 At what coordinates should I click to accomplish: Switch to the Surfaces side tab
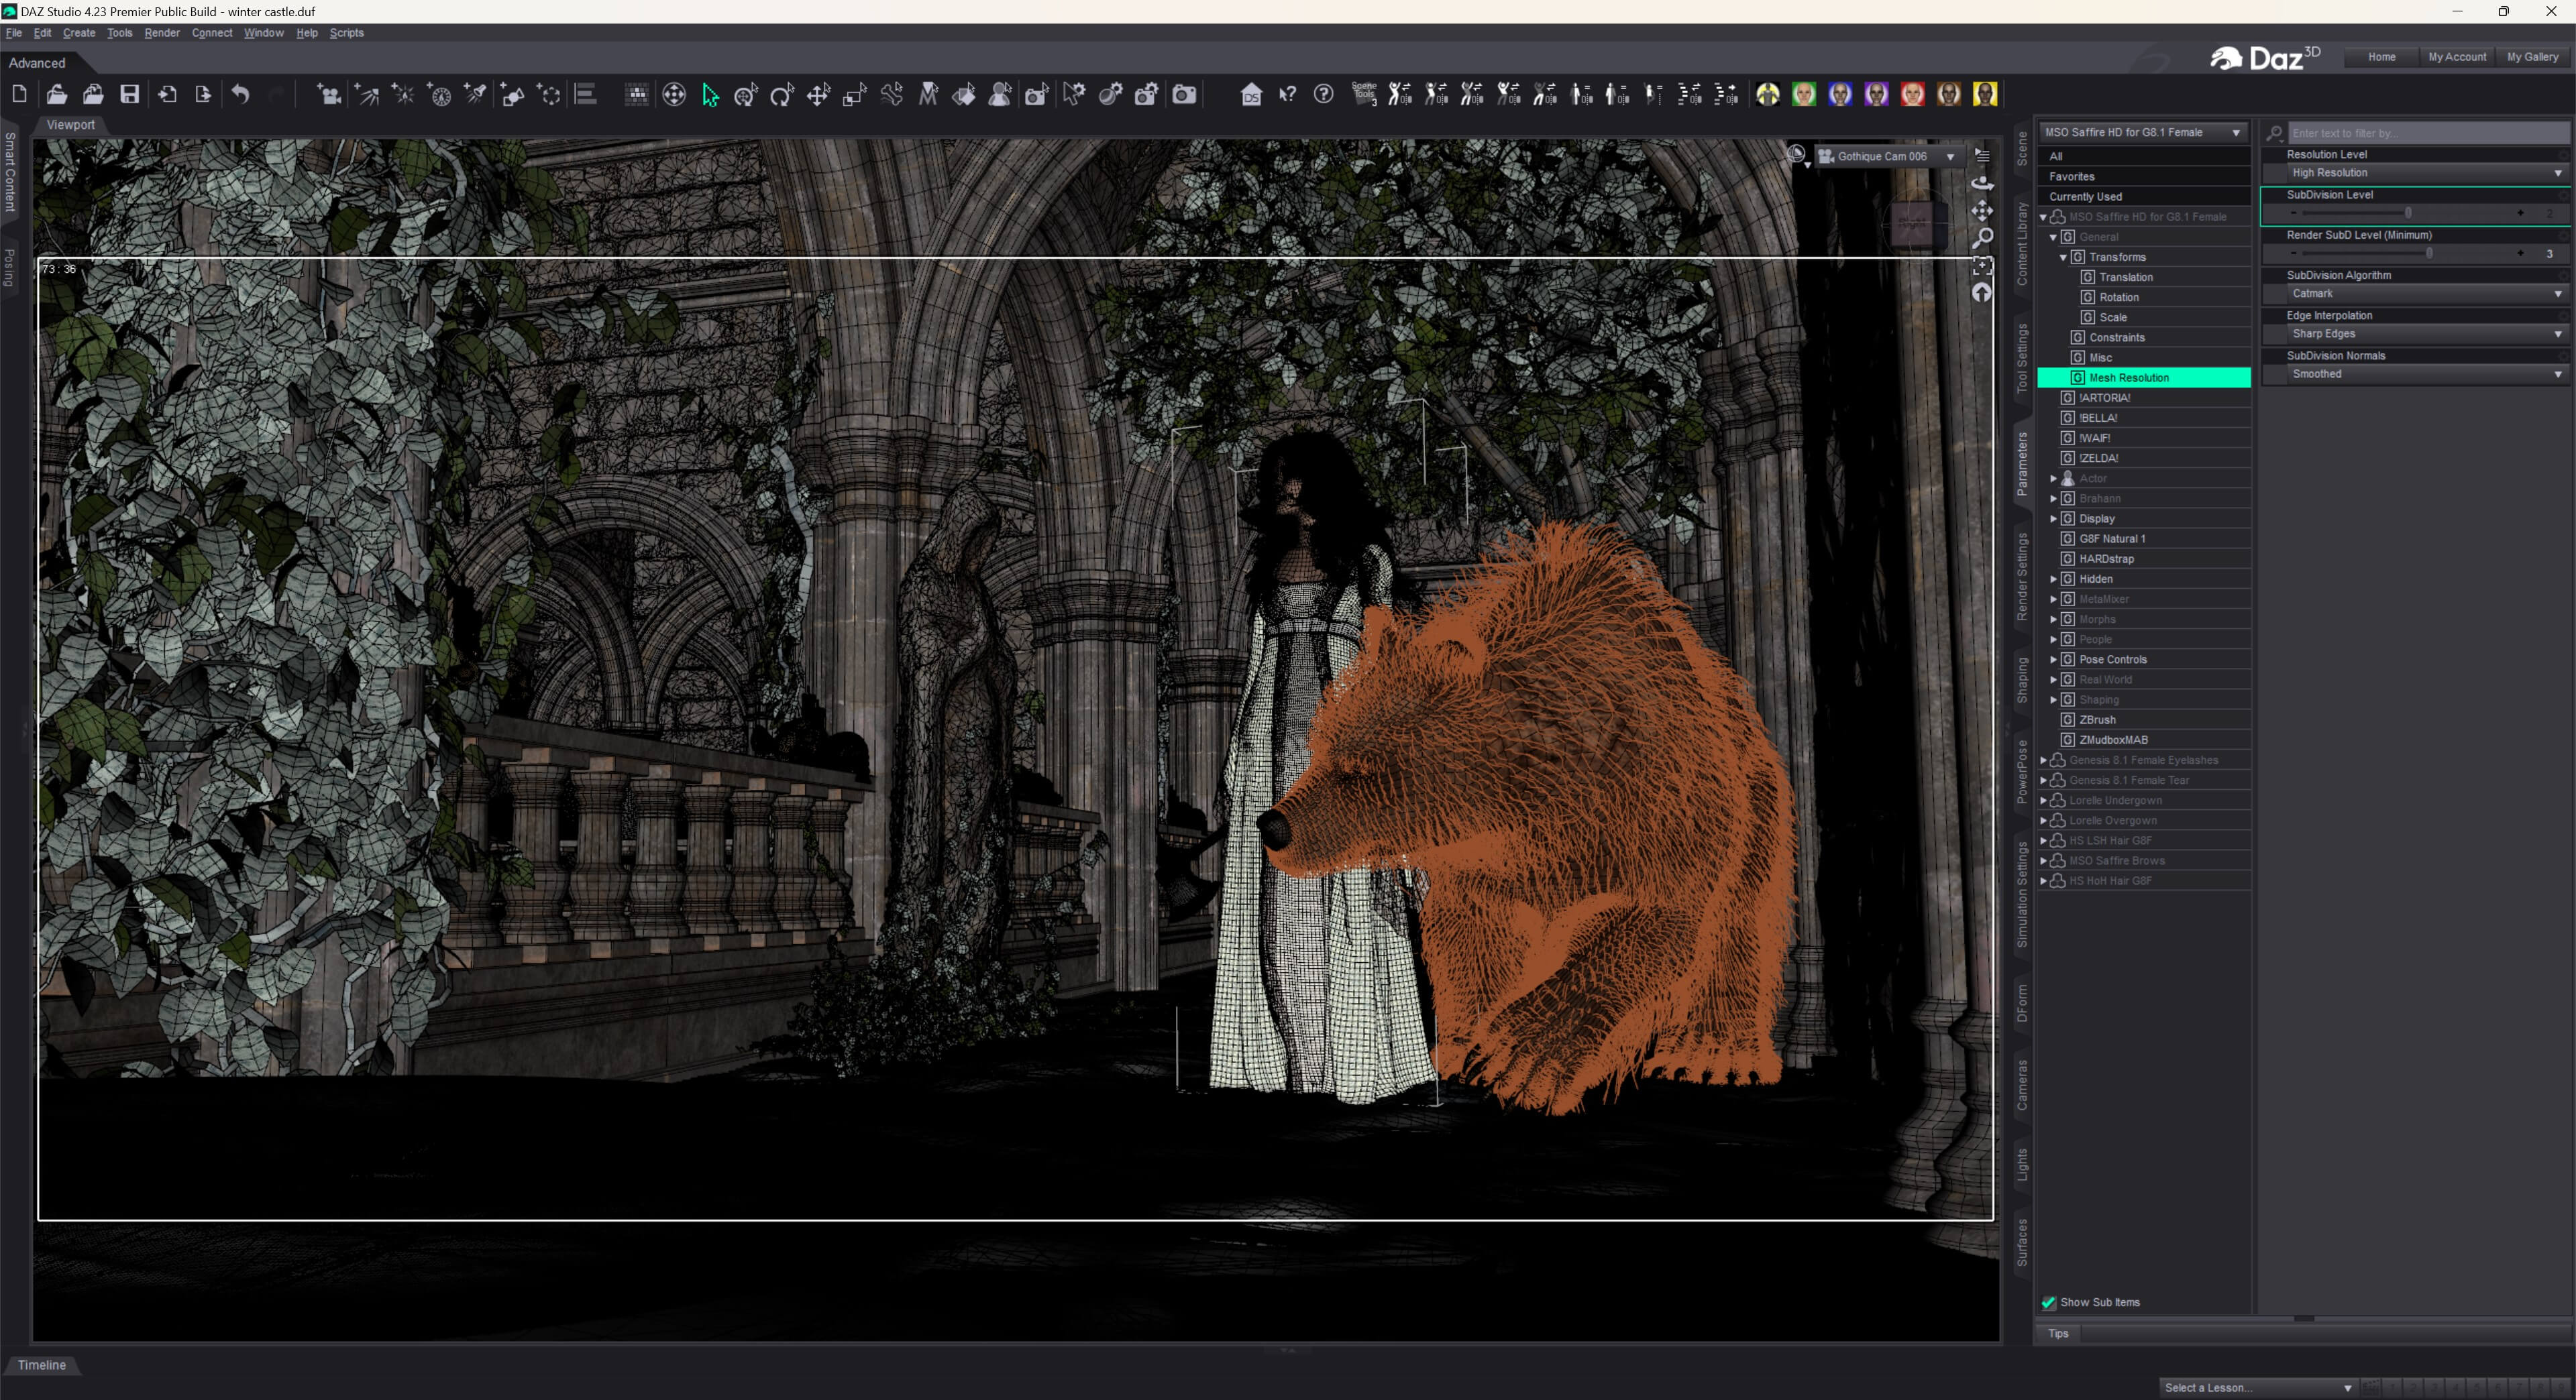2021,1242
